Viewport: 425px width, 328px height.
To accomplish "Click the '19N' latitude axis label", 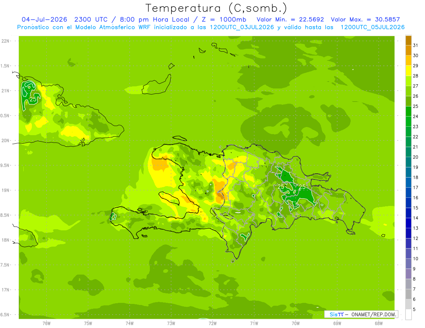I will 5,190.
